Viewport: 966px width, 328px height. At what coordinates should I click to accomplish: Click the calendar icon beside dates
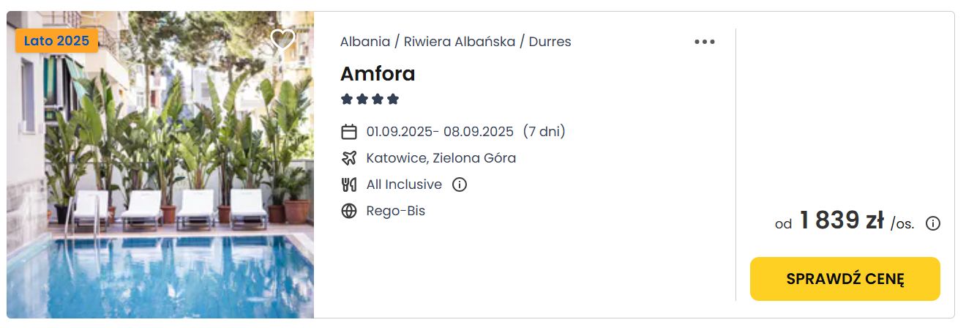pyautogui.click(x=349, y=132)
